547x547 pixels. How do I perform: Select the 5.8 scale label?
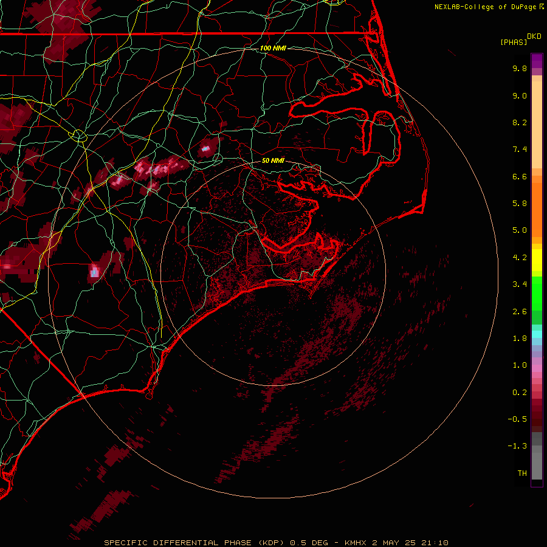(520, 204)
